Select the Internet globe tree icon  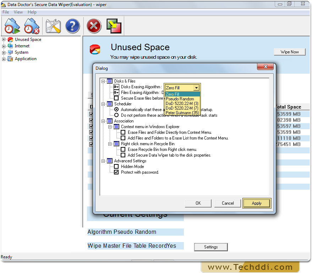pyautogui.click(x=10, y=46)
